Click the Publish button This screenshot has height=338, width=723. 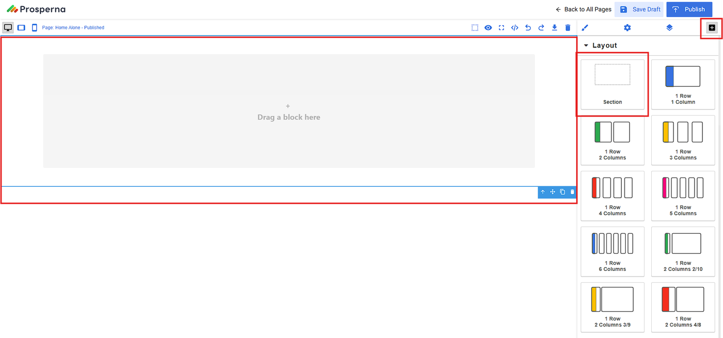(x=689, y=9)
